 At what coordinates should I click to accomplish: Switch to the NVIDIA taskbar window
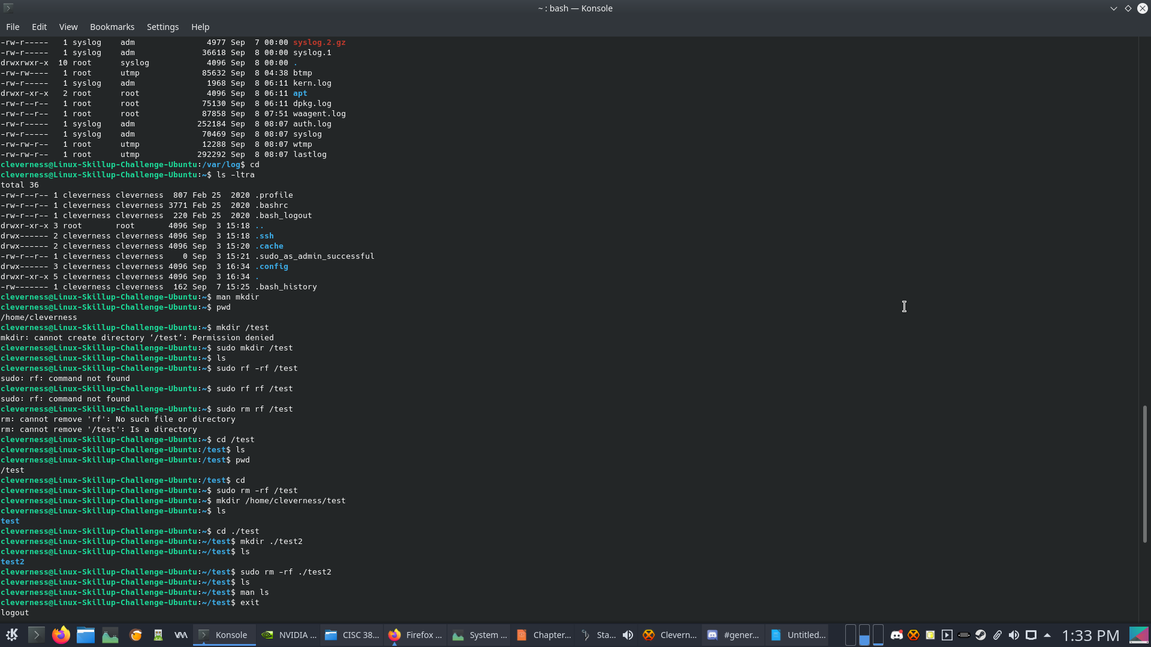point(289,635)
